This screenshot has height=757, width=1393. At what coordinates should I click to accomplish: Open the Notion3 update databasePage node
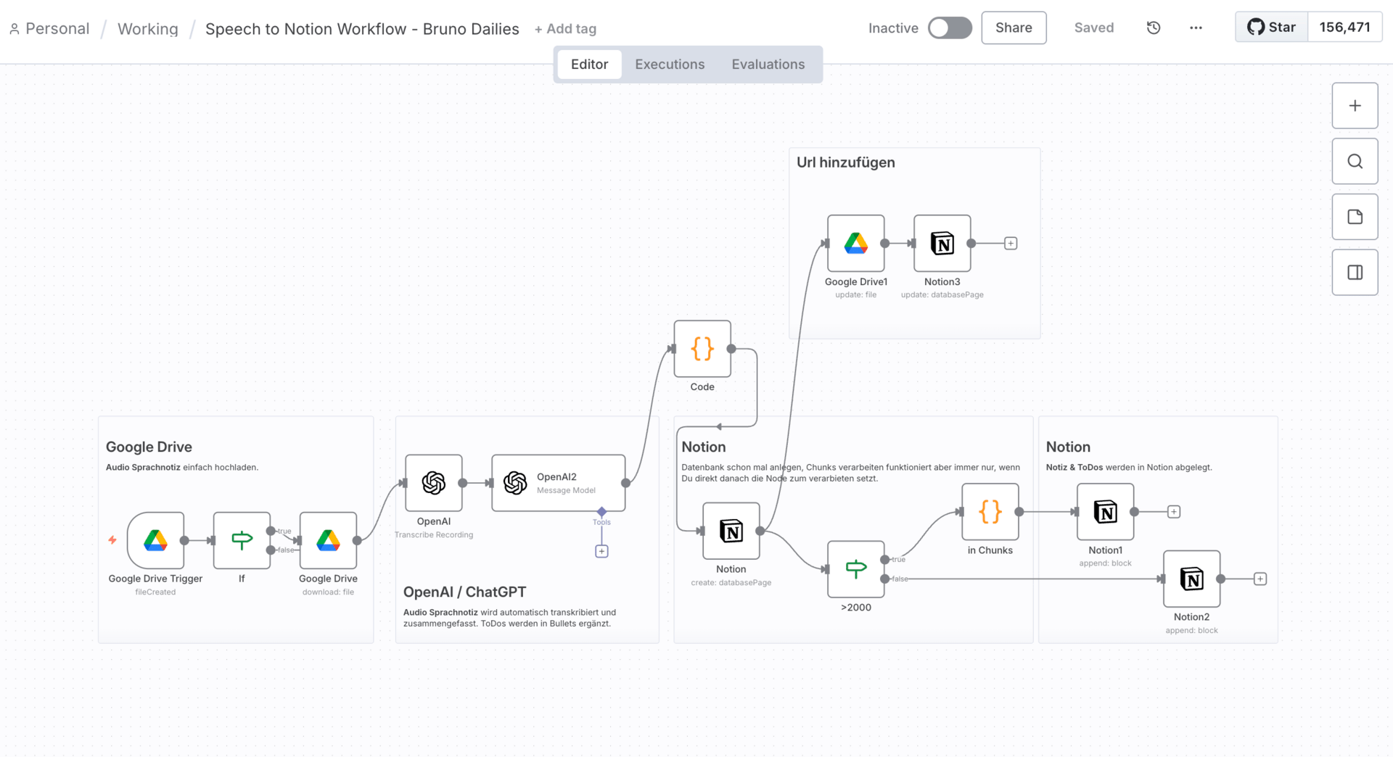942,243
